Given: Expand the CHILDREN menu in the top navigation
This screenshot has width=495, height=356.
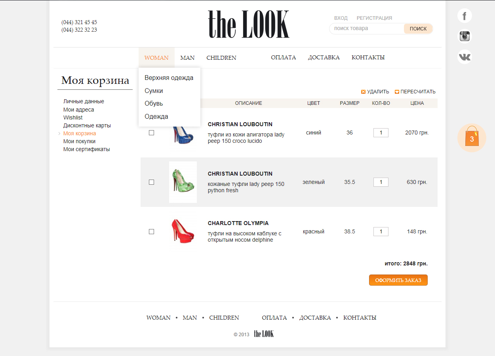Looking at the screenshot, I should tap(221, 58).
